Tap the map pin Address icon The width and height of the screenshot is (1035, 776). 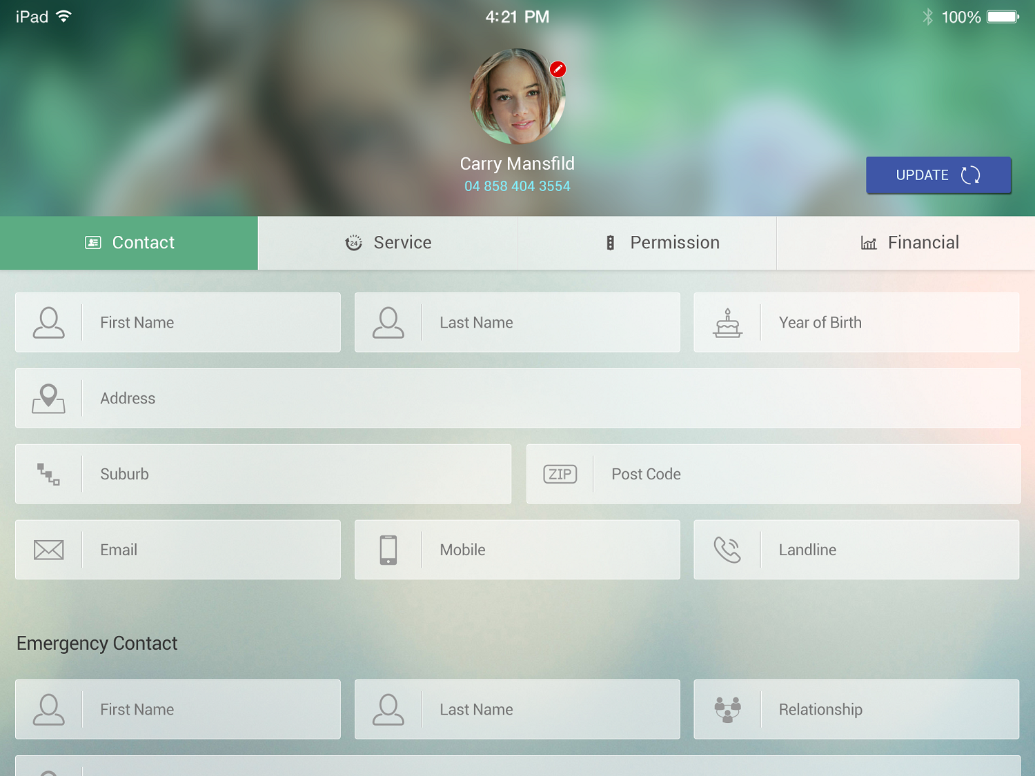pos(49,399)
